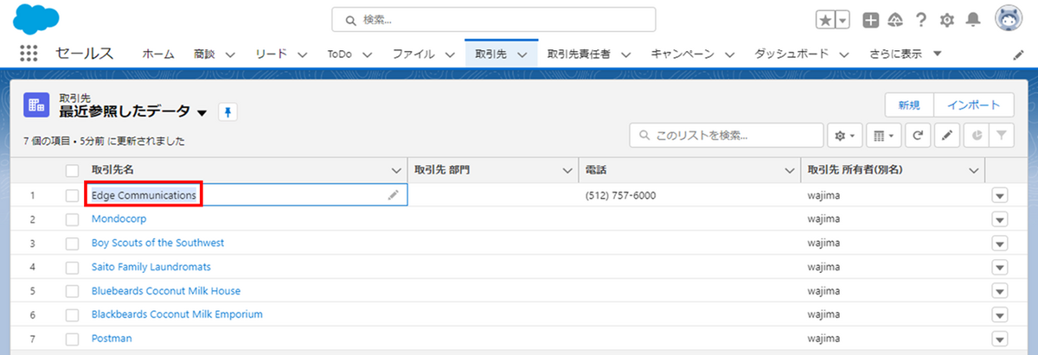Click the 取引先 object icon
The height and width of the screenshot is (355, 1038).
pos(36,105)
